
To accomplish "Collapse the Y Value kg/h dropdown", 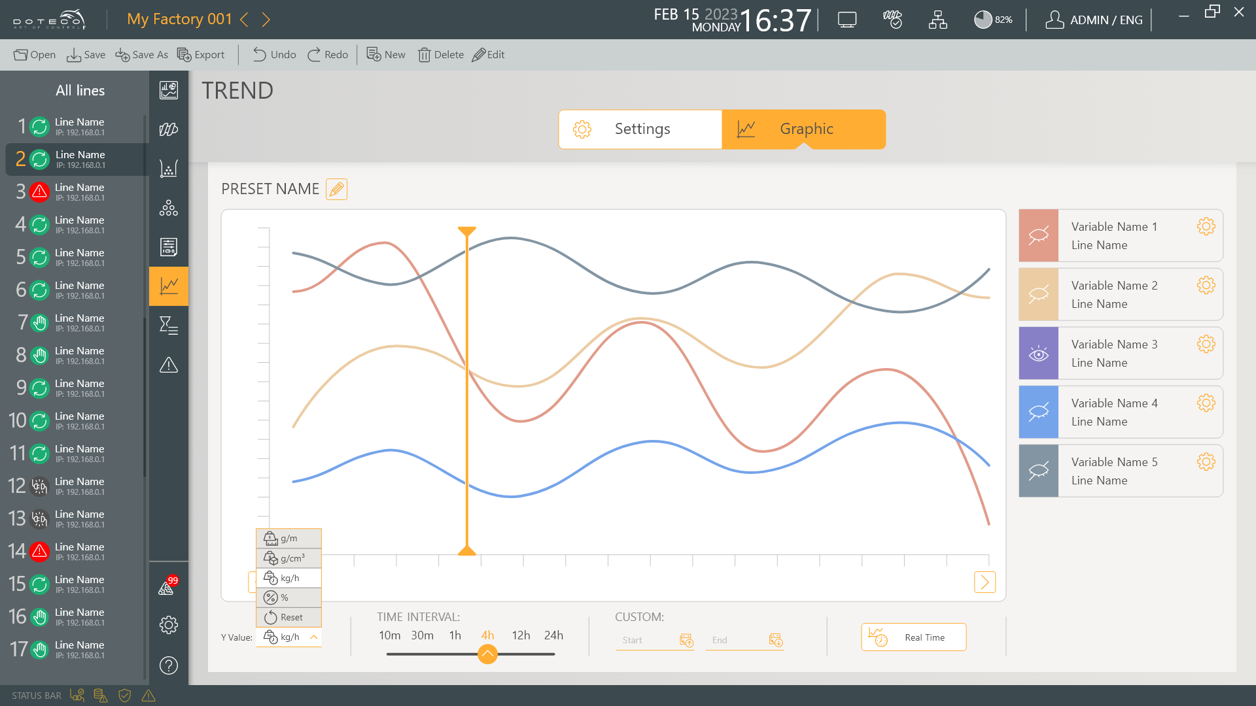I will click(314, 637).
